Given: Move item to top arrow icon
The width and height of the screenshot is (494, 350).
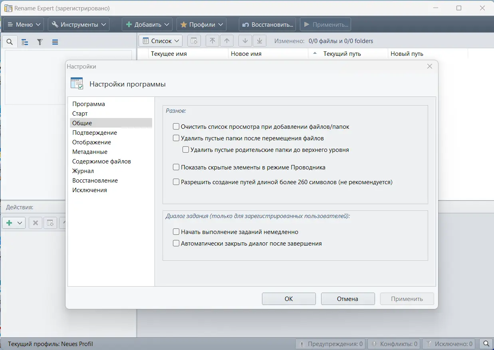Looking at the screenshot, I should coord(212,41).
